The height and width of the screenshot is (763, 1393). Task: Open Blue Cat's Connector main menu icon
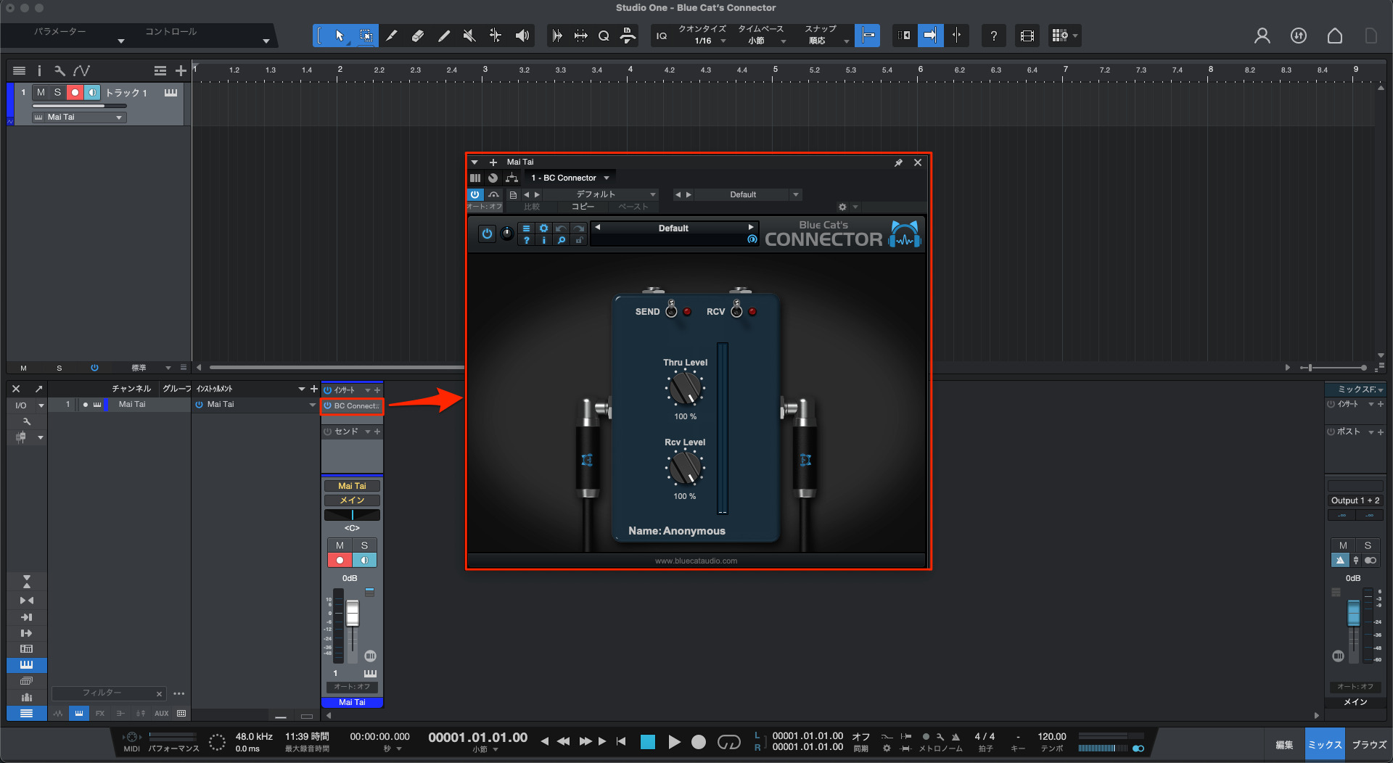527,228
